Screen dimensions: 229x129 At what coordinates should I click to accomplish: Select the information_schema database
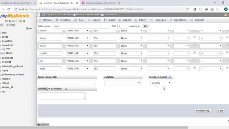point(12,66)
